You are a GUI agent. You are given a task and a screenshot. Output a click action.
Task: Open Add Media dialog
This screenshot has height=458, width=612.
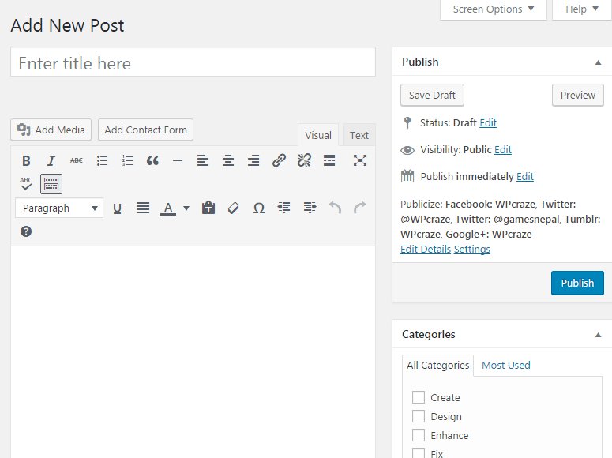pyautogui.click(x=51, y=130)
